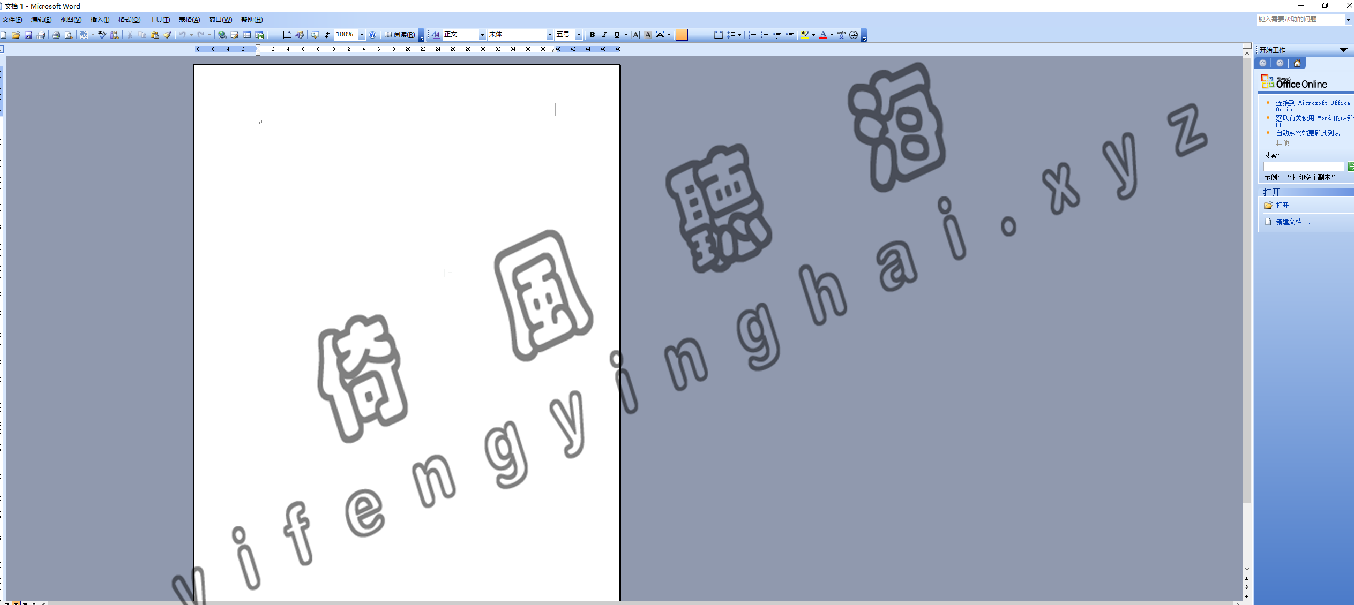Click the 获取有关使用 Word link

[1314, 120]
